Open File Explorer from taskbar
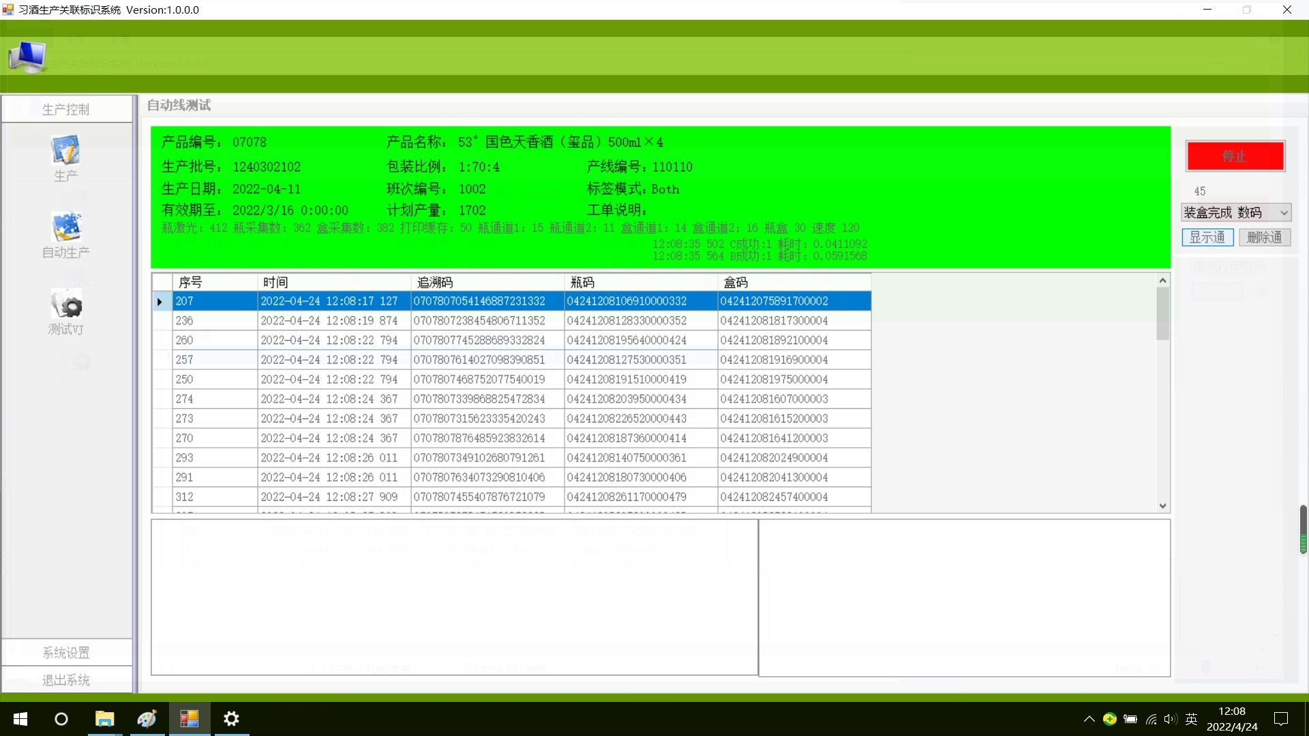The image size is (1309, 736). tap(104, 719)
